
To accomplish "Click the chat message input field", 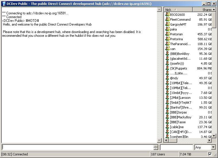I will [78, 147].
